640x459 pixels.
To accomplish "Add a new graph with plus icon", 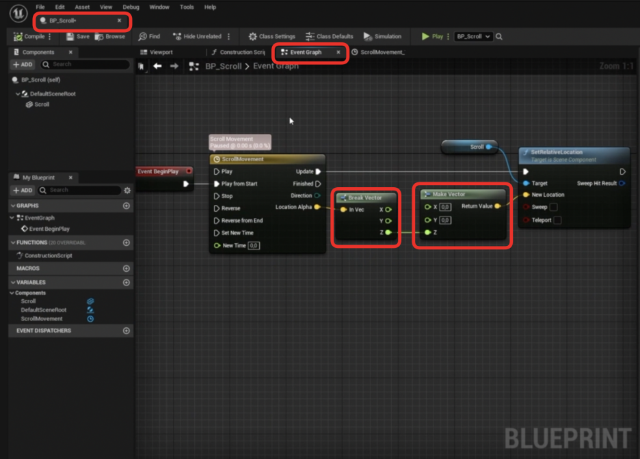I will tap(126, 206).
